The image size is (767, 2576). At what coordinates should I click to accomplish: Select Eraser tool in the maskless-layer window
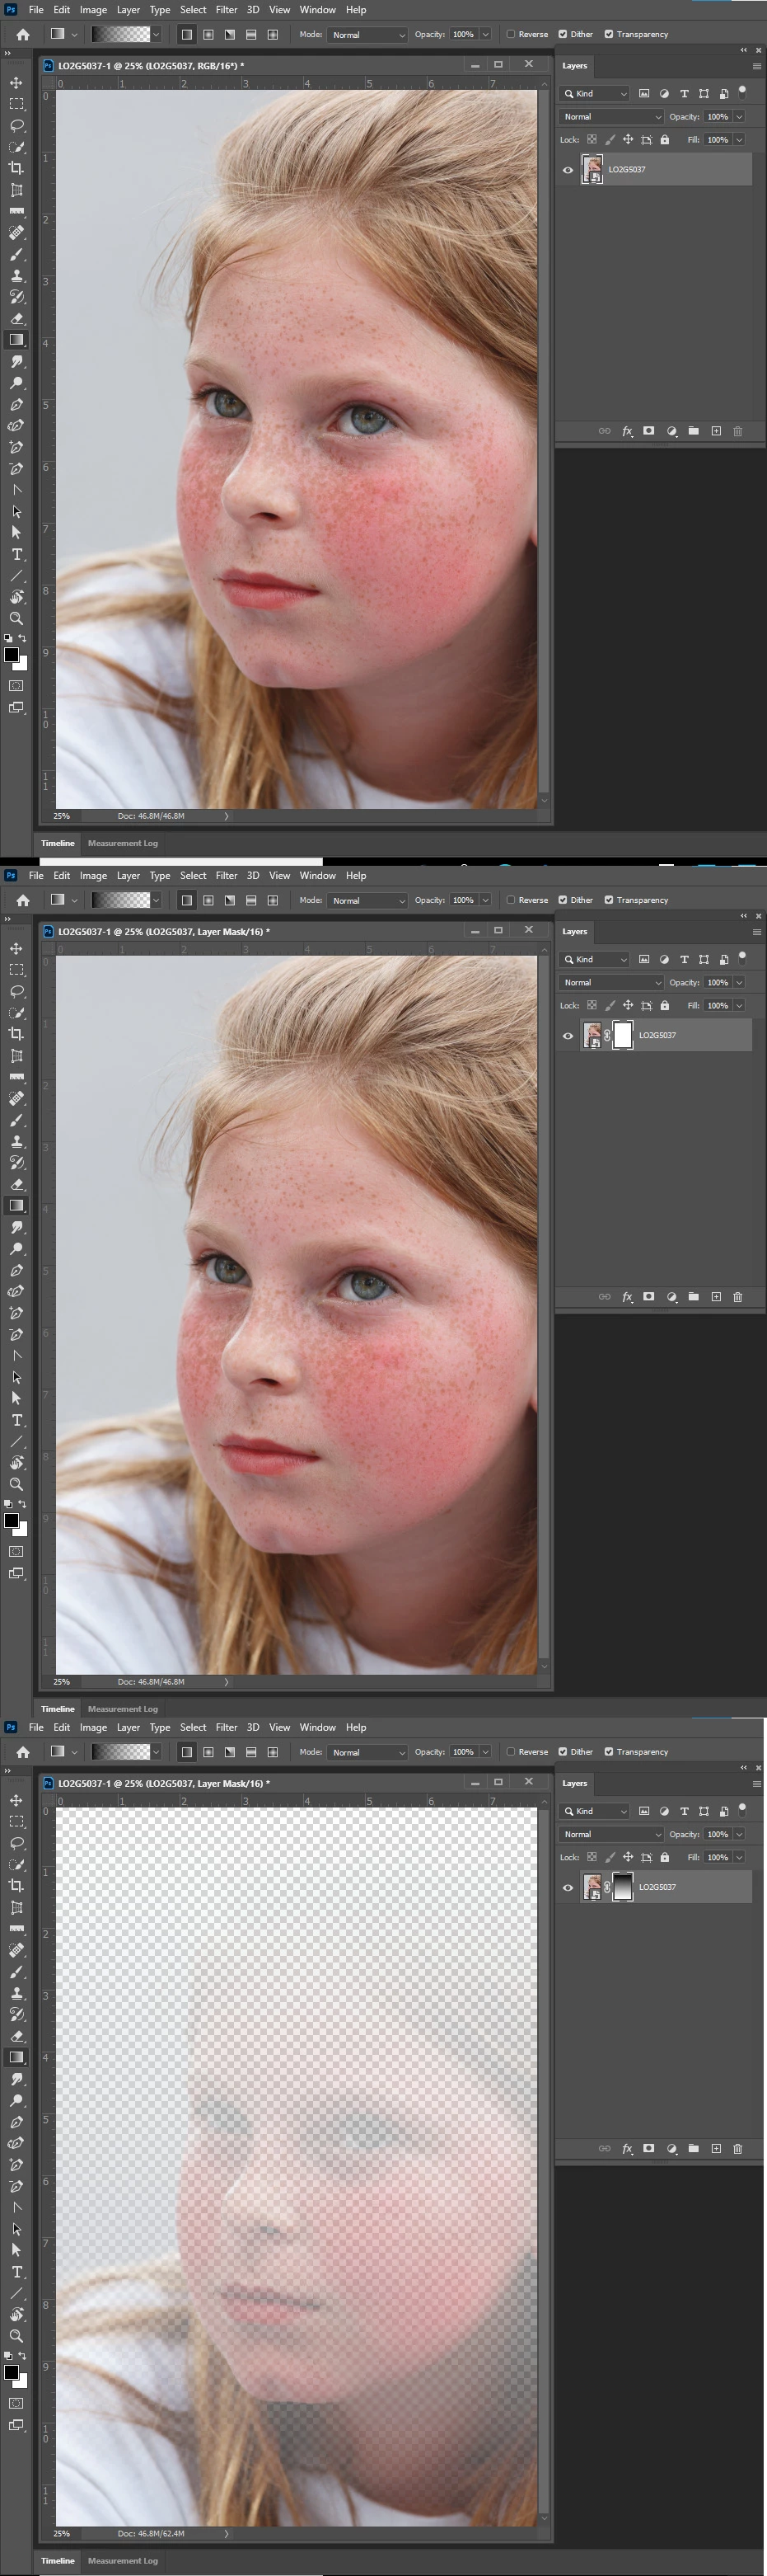[x=16, y=318]
